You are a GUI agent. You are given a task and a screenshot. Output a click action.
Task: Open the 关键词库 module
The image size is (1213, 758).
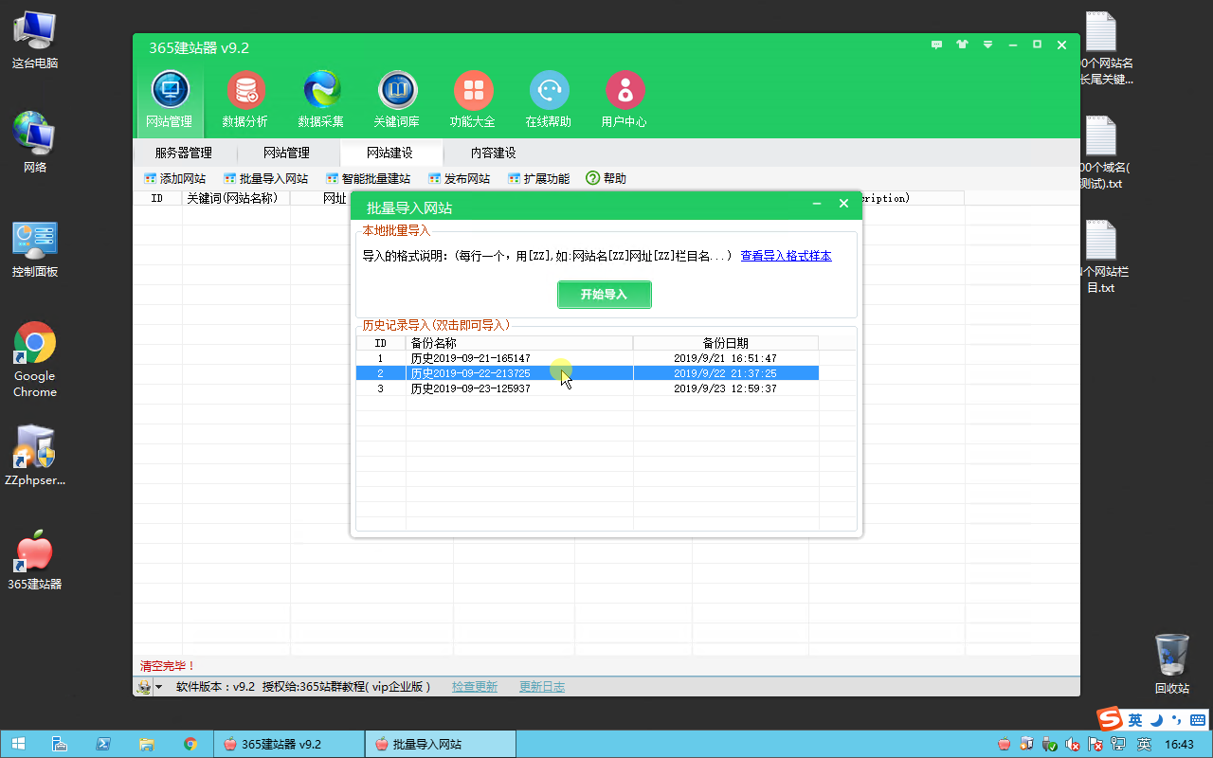pyautogui.click(x=397, y=99)
